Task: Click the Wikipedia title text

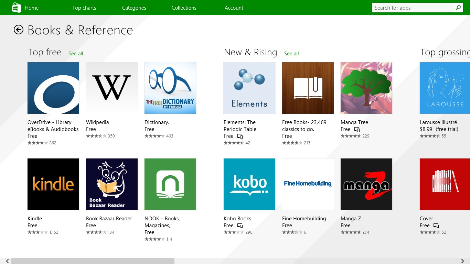Action: pos(97,122)
